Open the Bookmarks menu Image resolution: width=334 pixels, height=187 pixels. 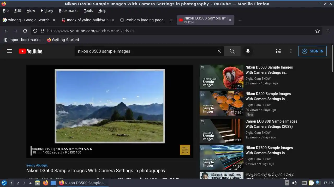(x=69, y=11)
